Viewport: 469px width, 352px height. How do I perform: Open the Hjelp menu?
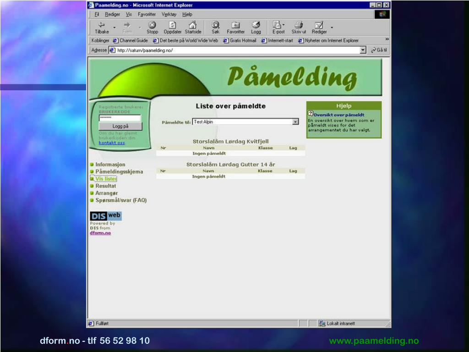click(x=187, y=14)
